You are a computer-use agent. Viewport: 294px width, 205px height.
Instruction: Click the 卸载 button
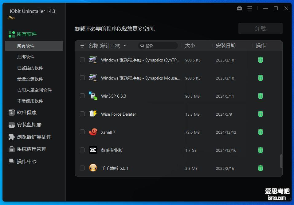click(260, 28)
